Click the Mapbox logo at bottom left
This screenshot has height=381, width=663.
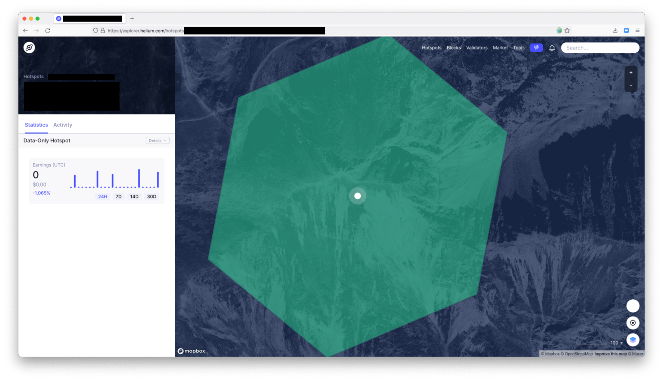191,351
